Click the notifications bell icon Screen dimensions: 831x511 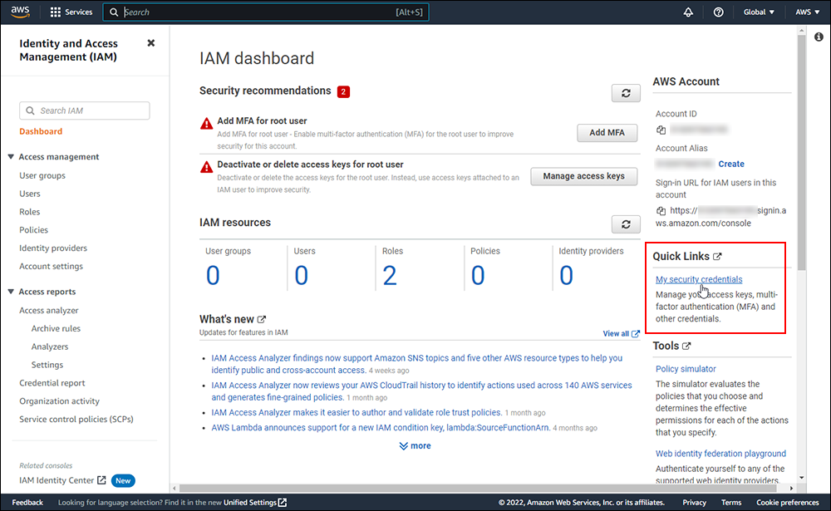688,12
